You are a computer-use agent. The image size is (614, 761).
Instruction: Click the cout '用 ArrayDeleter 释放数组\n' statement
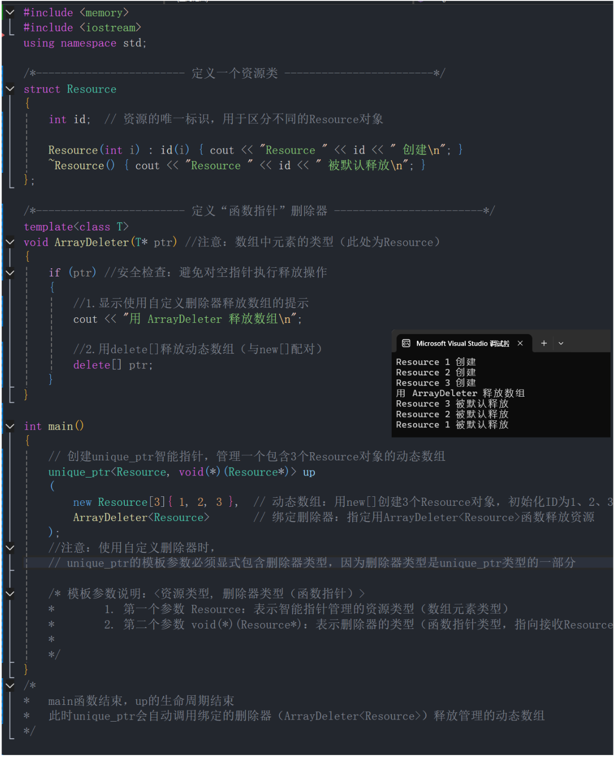(x=187, y=319)
